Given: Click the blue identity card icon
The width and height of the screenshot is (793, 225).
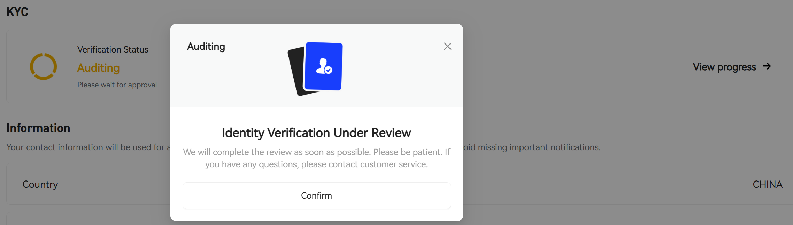Looking at the screenshot, I should [x=323, y=66].
